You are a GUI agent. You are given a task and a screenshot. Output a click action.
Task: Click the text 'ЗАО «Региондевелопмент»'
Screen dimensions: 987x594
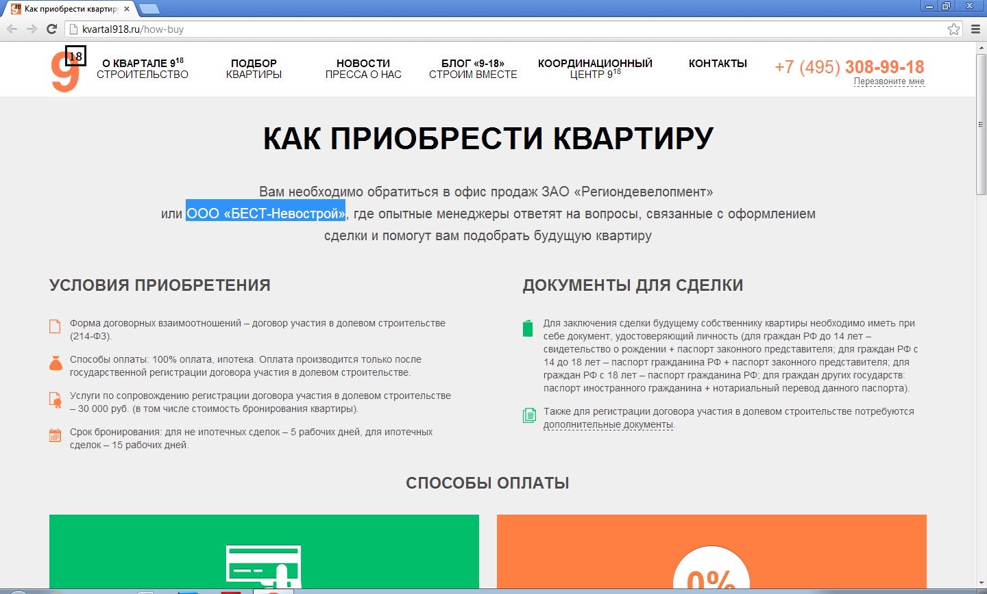point(627,192)
